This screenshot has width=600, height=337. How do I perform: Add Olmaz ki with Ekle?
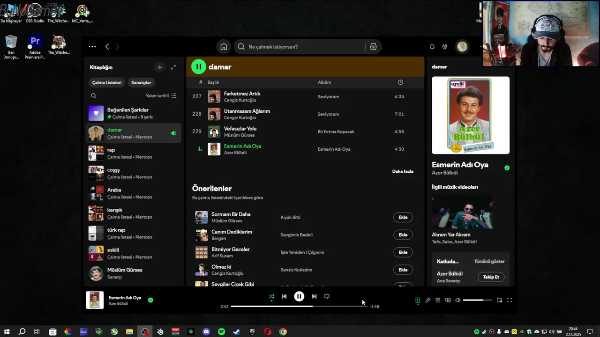[x=403, y=270]
